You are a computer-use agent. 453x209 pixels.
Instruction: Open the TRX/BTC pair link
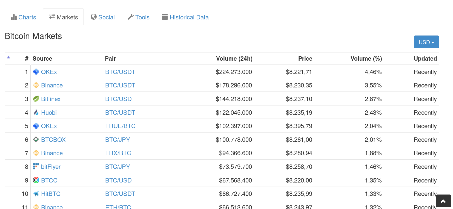coord(118,153)
